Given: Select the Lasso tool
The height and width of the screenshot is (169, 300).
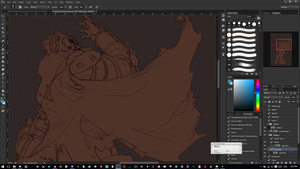Looking at the screenshot, I should tap(3, 24).
